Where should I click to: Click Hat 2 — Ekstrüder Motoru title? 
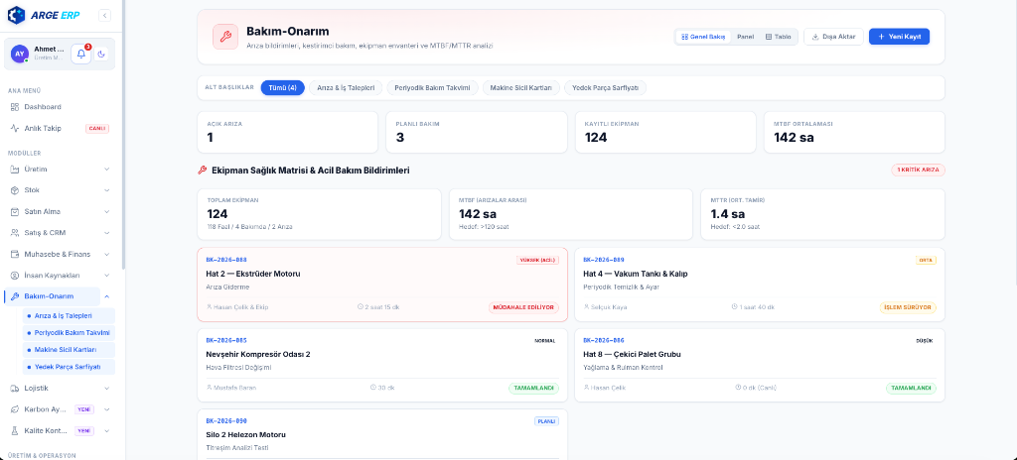(253, 274)
